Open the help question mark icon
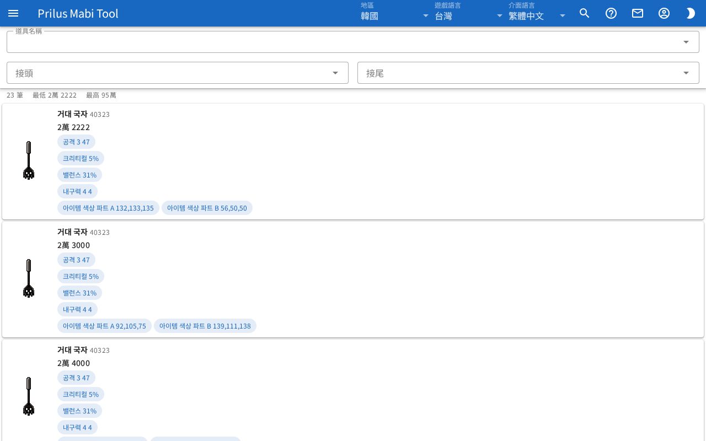The height and width of the screenshot is (441, 706). coord(611,13)
